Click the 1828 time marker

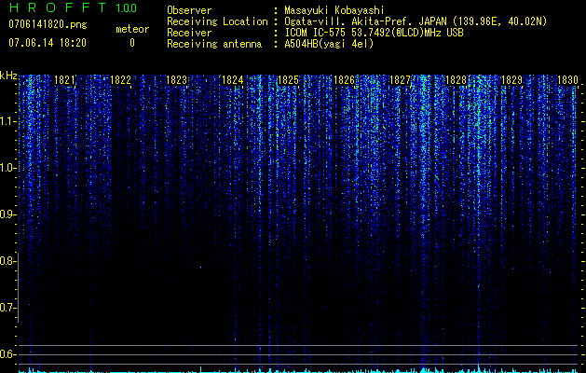point(456,80)
